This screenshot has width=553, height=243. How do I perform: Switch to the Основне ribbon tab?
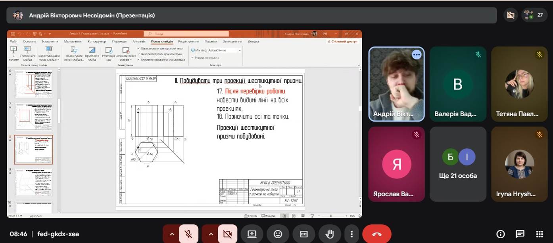pos(29,41)
